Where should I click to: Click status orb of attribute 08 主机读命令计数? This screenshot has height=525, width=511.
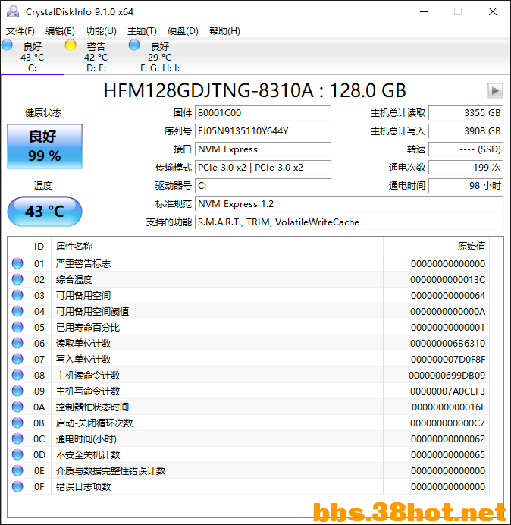click(17, 375)
